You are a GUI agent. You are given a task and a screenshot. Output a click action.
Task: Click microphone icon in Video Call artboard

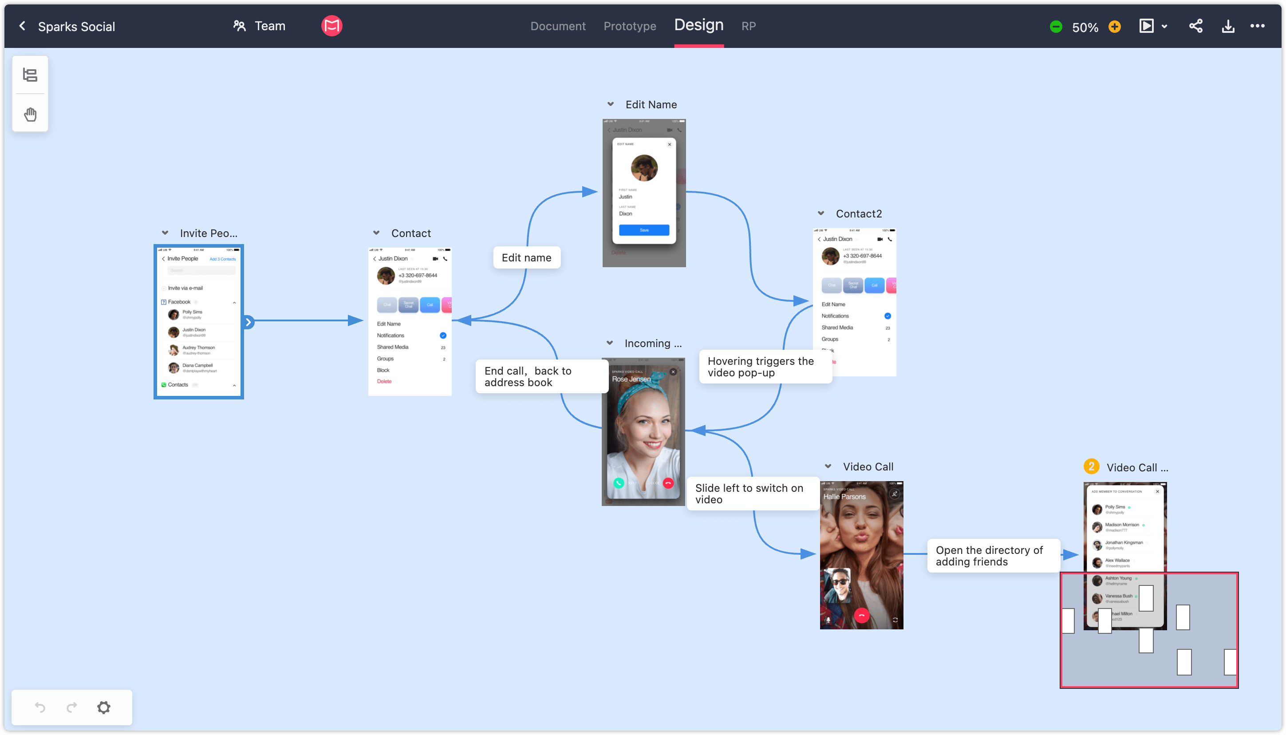(x=828, y=620)
